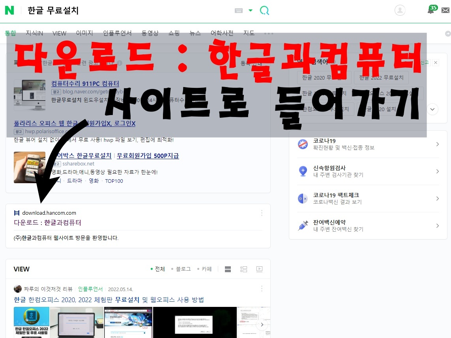The width and height of the screenshot is (451, 338).
Task: Open the 지도 tab
Action: pyautogui.click(x=249, y=33)
